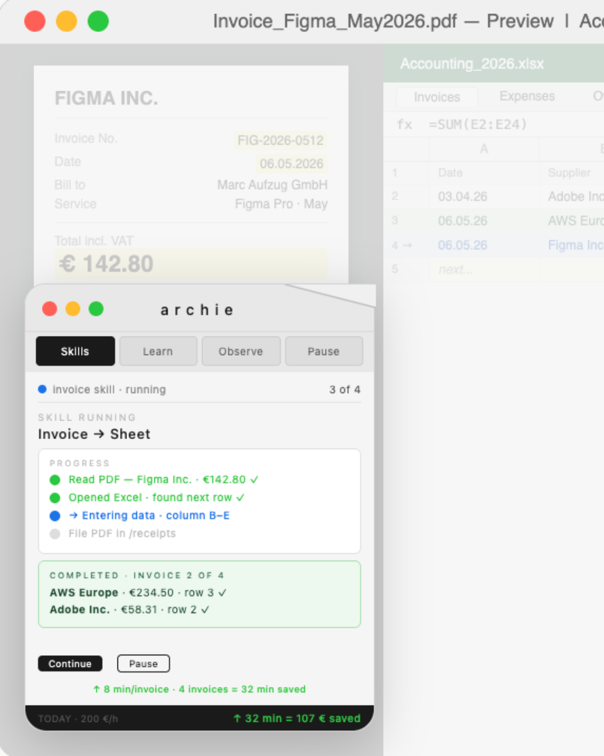Image resolution: width=604 pixels, height=756 pixels.
Task: Click the fx function icon in spreadsheet
Action: [404, 124]
